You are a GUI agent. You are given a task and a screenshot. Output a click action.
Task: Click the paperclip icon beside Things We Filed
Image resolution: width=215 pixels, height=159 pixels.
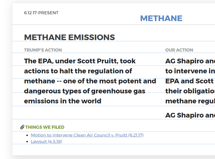22,127
